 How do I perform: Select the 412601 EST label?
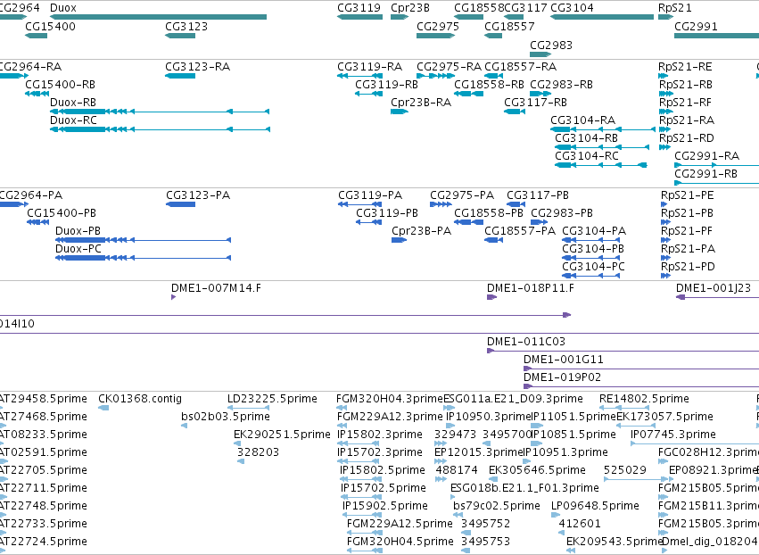(x=580, y=524)
